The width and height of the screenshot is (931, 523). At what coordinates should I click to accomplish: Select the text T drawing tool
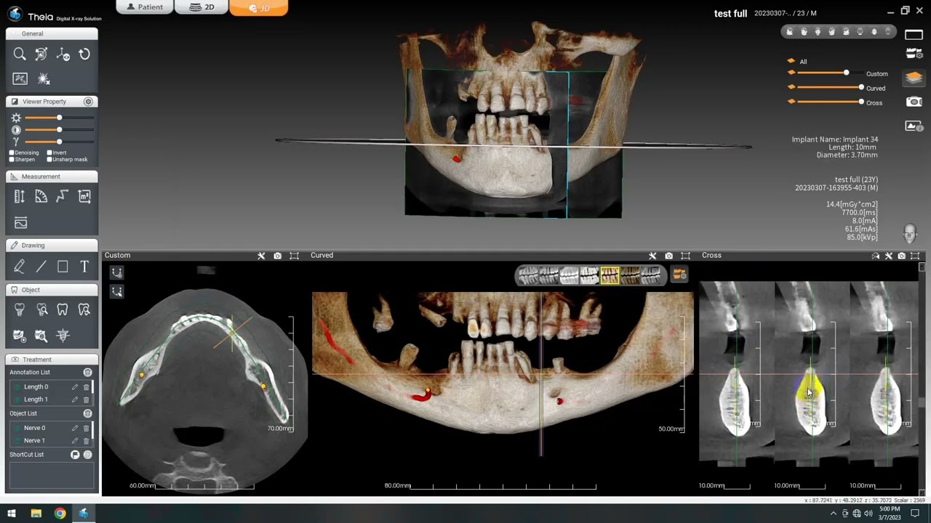84,267
